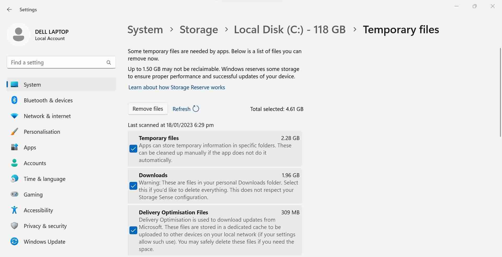Return to System via the breadcrumb
This screenshot has width=502, height=257.
tap(145, 29)
